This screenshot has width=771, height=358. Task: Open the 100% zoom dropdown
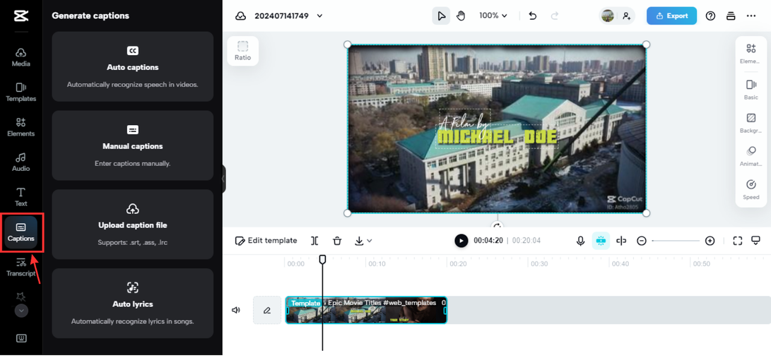[493, 16]
